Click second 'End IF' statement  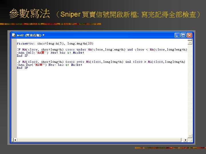(22, 68)
